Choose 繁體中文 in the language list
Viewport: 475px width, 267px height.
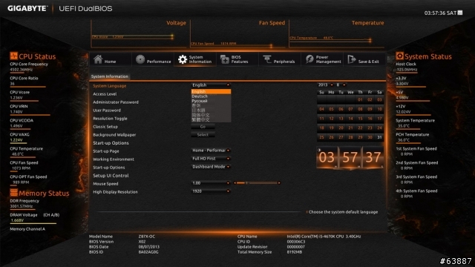(211, 120)
